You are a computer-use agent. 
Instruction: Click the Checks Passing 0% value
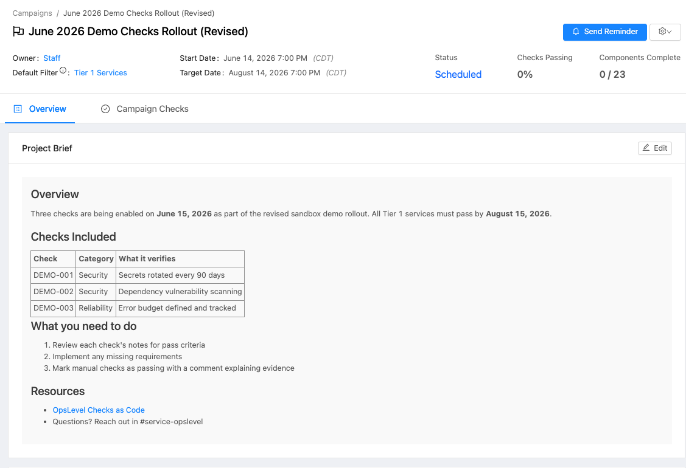click(525, 74)
